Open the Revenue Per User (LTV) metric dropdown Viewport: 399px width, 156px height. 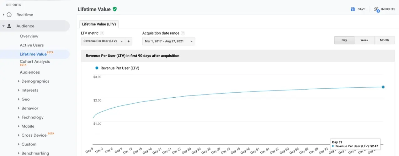(x=103, y=41)
